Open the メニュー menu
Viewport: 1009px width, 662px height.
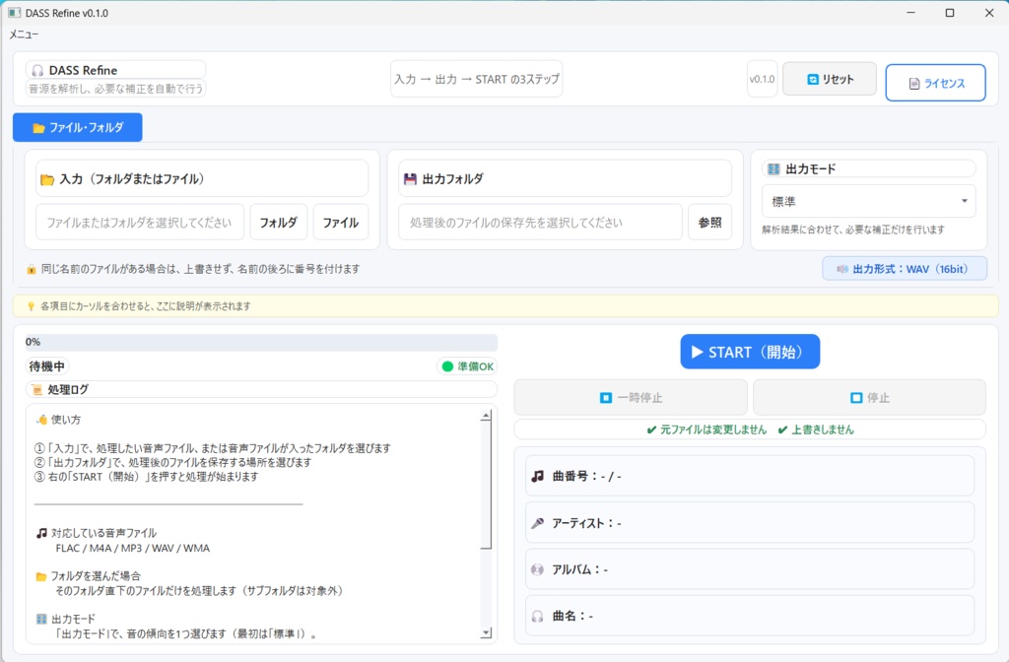point(24,34)
